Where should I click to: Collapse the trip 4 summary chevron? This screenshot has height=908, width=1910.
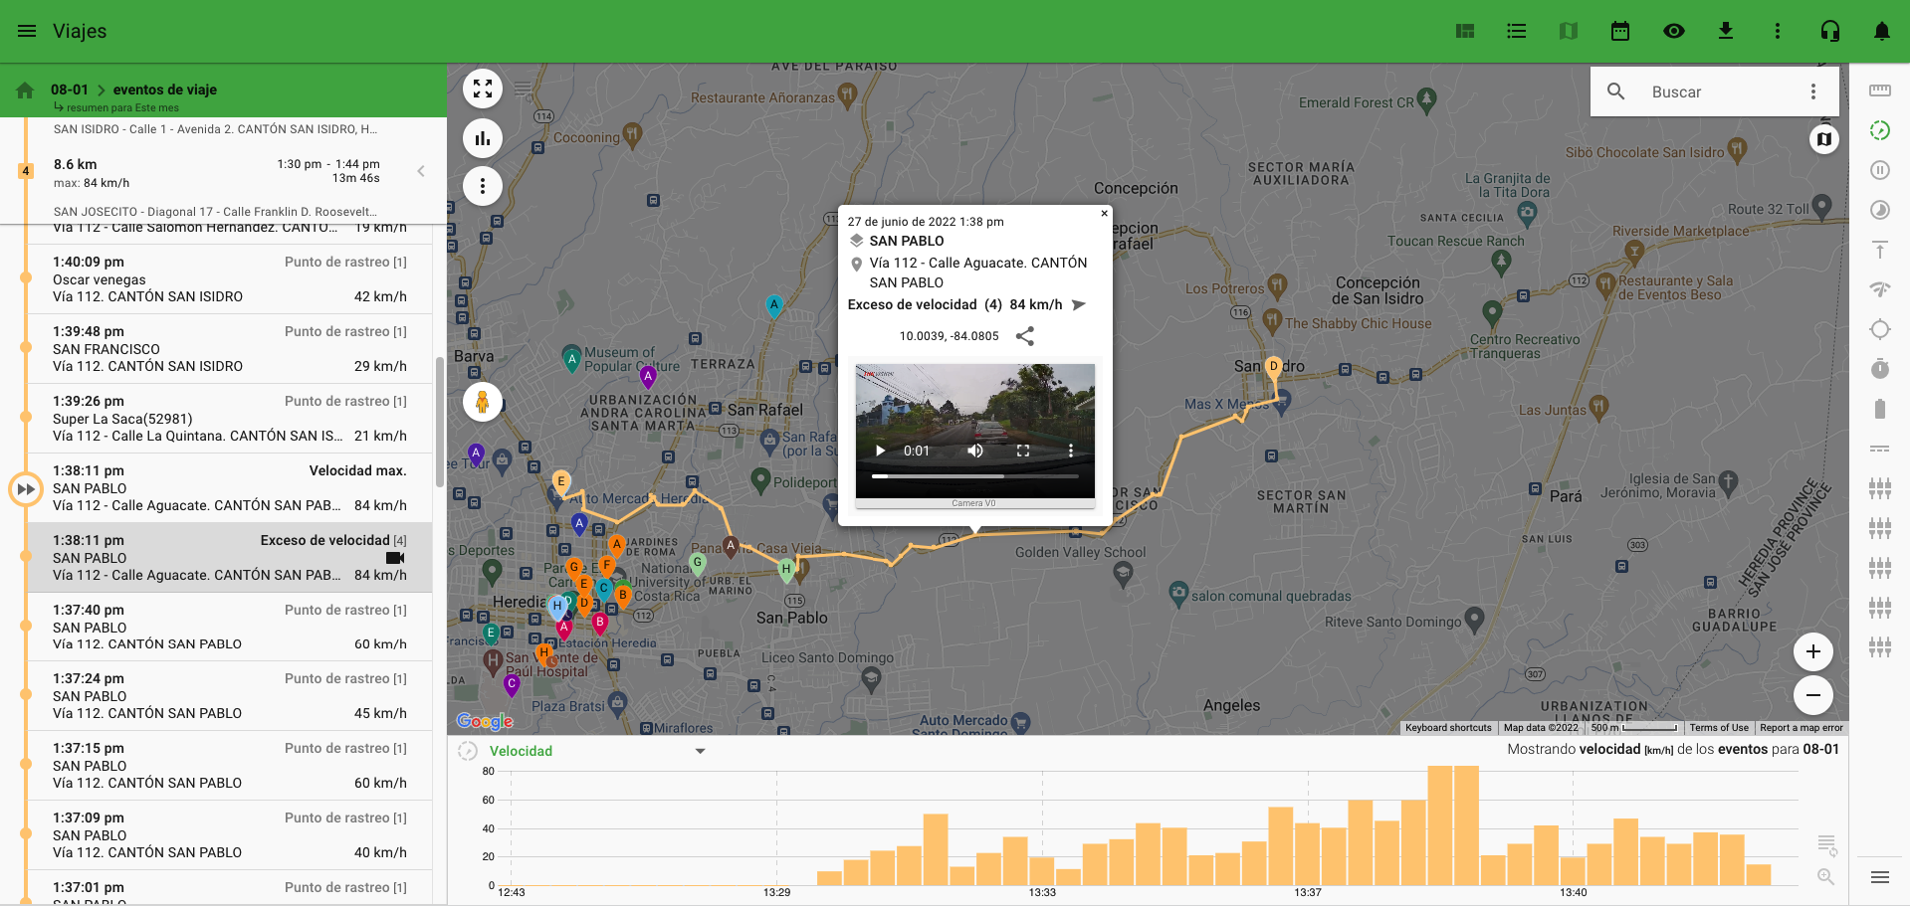421,171
